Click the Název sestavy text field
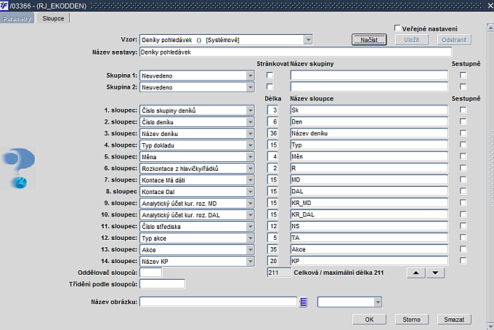 pos(296,52)
